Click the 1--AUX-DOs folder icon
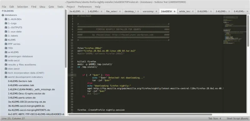The image size is (250, 121). (6, 19)
